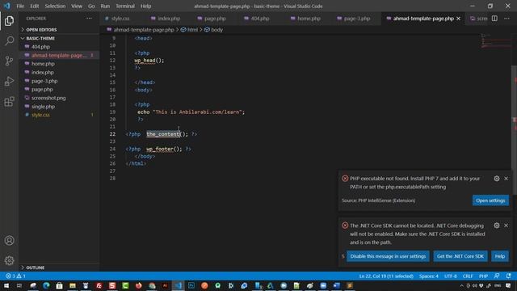Open the Selection menu
The image size is (517, 291).
point(55,6)
